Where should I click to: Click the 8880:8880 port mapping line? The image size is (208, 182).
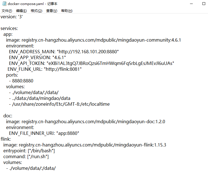[x=21, y=81]
